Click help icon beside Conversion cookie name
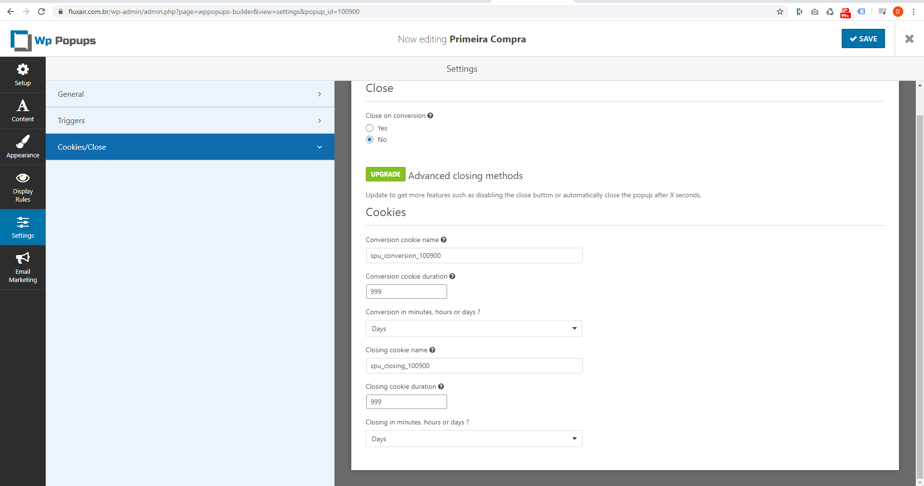The image size is (924, 486). coord(444,240)
